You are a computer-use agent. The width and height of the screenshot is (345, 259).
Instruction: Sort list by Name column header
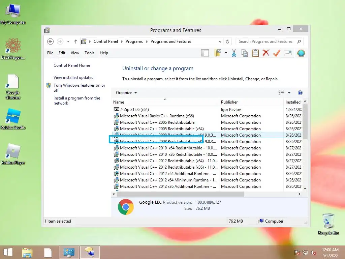[165, 102]
